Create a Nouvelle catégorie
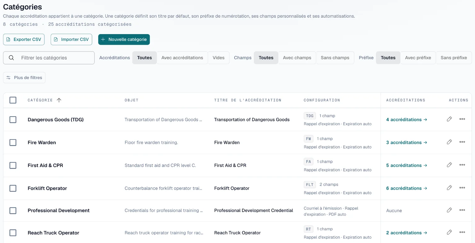 click(124, 39)
